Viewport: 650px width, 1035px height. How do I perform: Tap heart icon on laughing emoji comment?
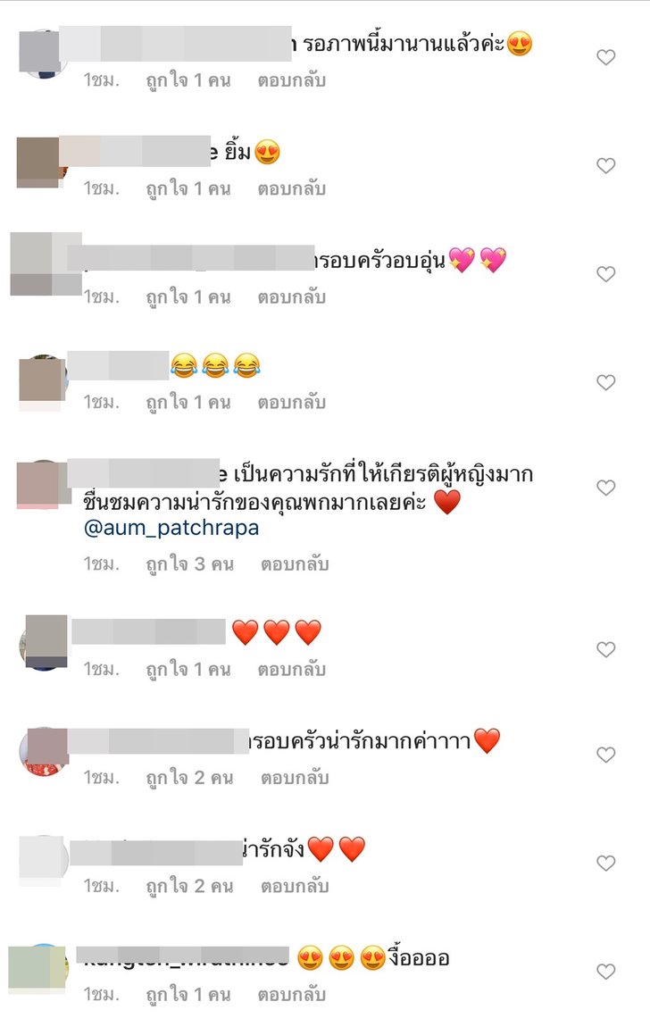(605, 382)
